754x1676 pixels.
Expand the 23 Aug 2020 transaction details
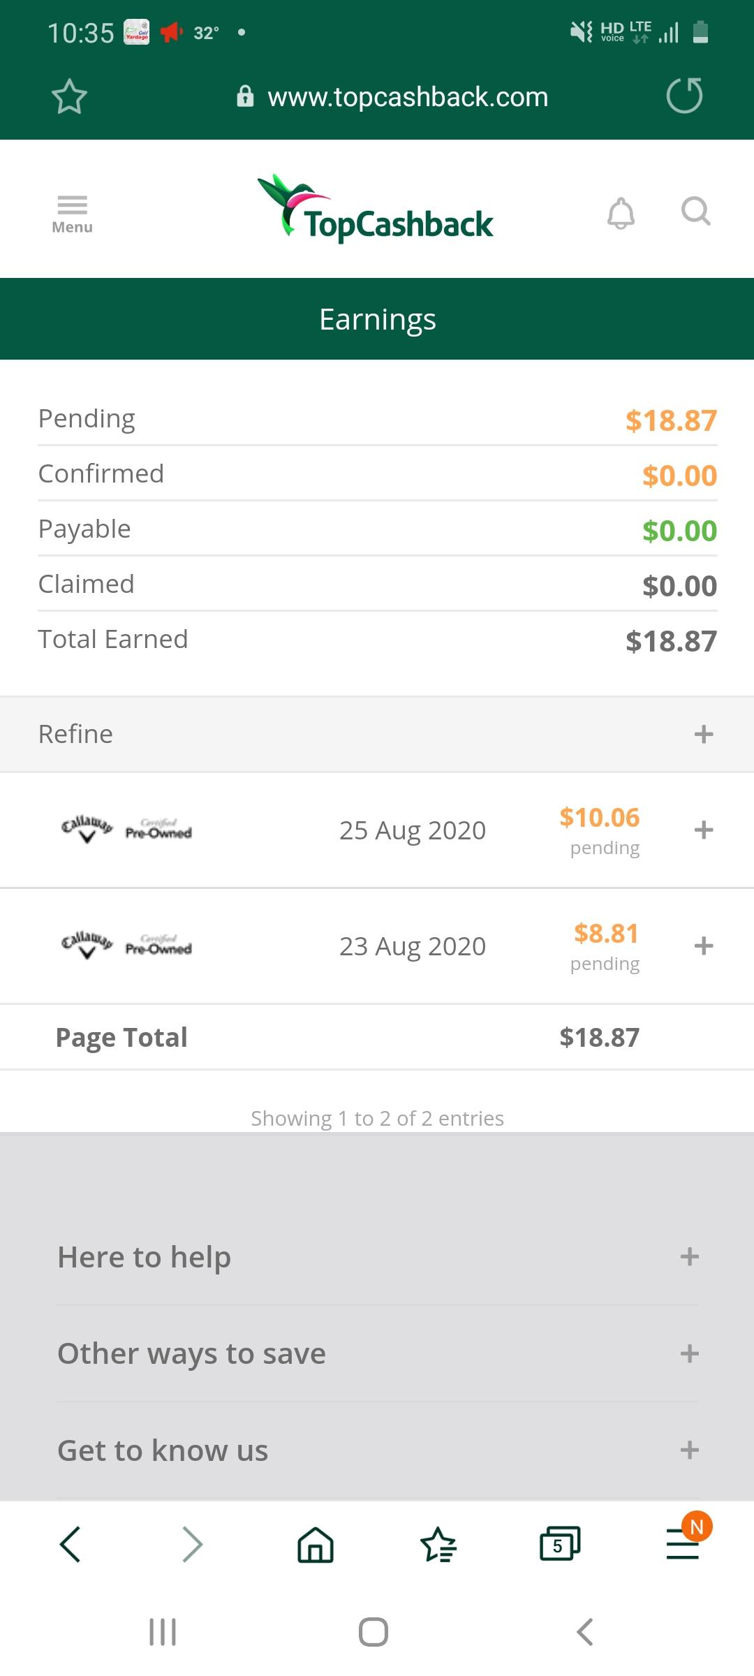pyautogui.click(x=703, y=946)
